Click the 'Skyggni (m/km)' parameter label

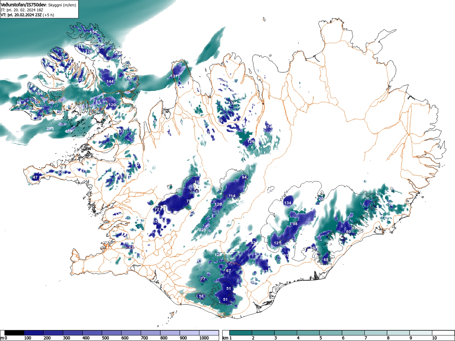tap(62, 5)
